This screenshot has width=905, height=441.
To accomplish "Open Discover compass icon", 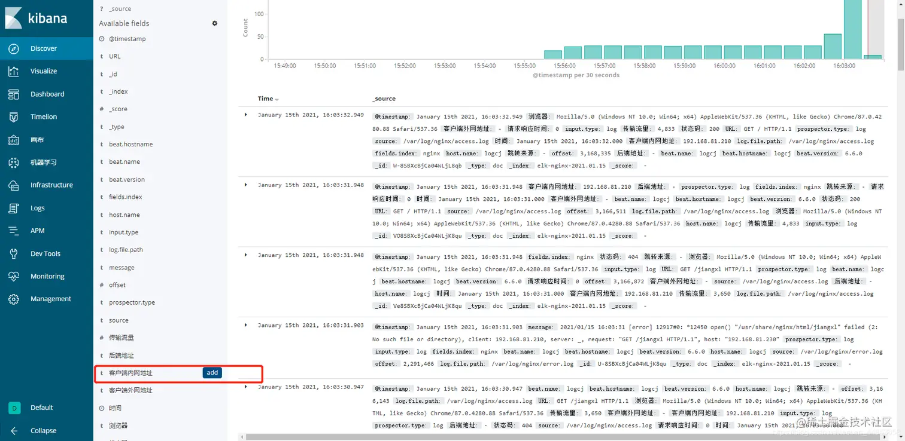I will click(x=14, y=48).
